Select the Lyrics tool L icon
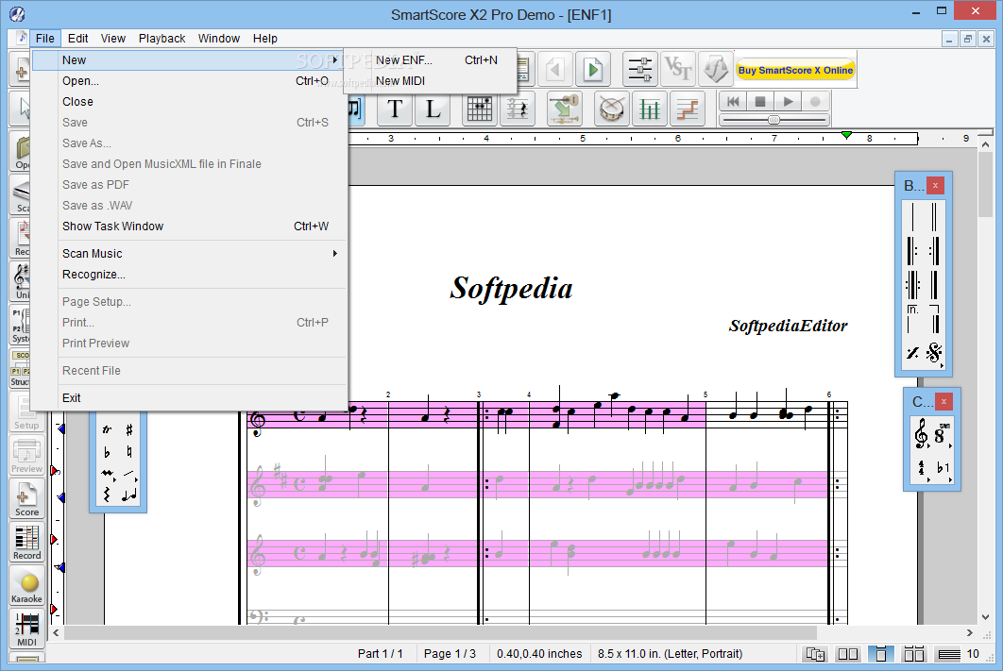1003x671 pixels. 433,109
